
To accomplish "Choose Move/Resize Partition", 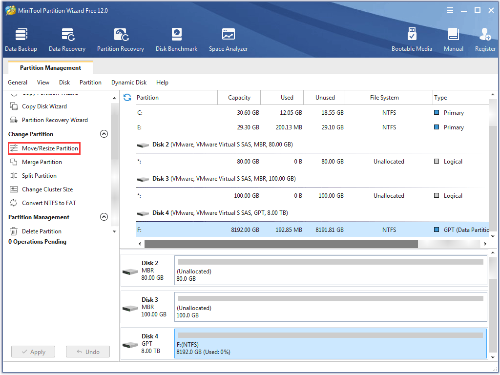I will coord(44,148).
